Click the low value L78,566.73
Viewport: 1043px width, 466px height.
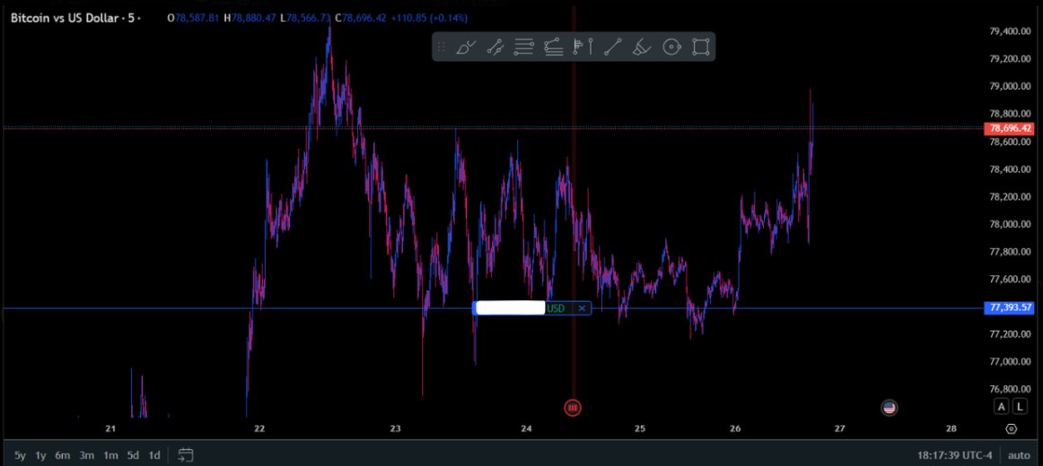(305, 18)
